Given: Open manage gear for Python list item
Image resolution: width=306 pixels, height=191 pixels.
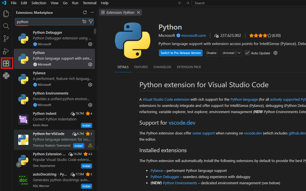Looking at the screenshot, I should click(90, 64).
